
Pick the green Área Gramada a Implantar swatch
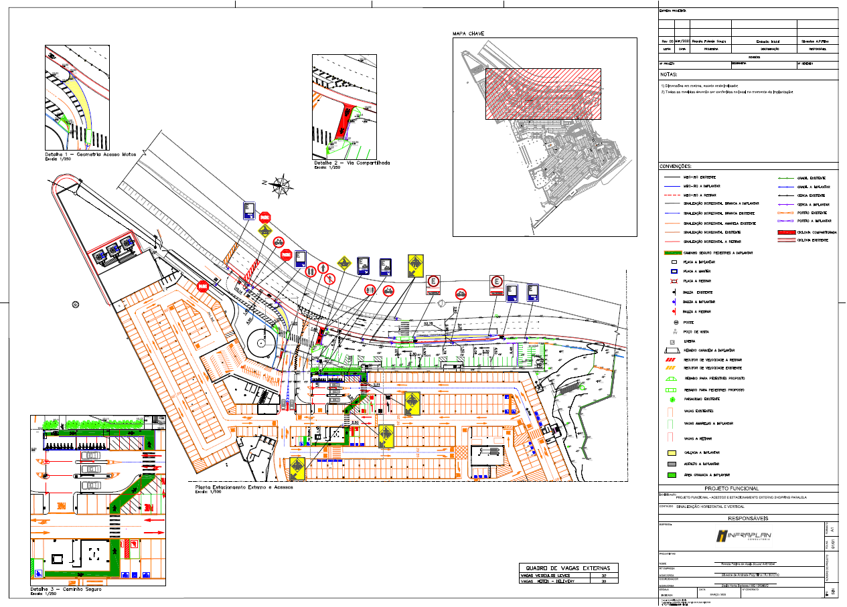(670, 474)
